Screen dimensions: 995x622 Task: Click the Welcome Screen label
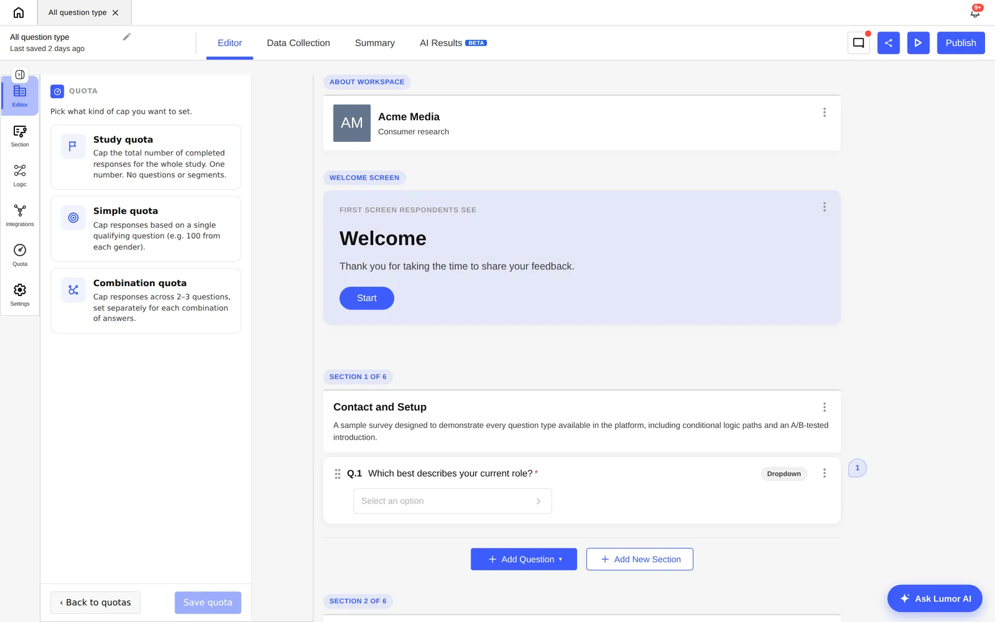364,178
